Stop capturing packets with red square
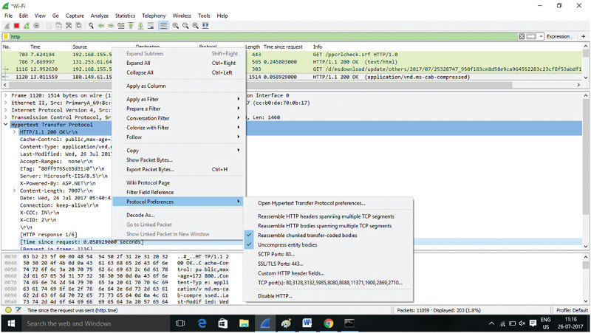This screenshot has height=333, width=591. pos(18,25)
